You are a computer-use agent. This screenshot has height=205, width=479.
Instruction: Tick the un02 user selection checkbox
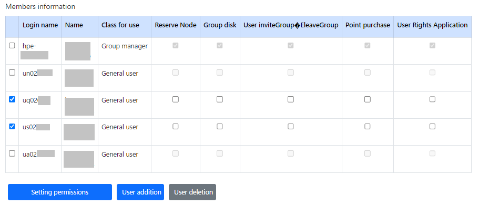pos(12,73)
